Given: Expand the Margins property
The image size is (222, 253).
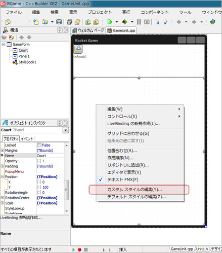Looking at the screenshot, I should click(3, 150).
